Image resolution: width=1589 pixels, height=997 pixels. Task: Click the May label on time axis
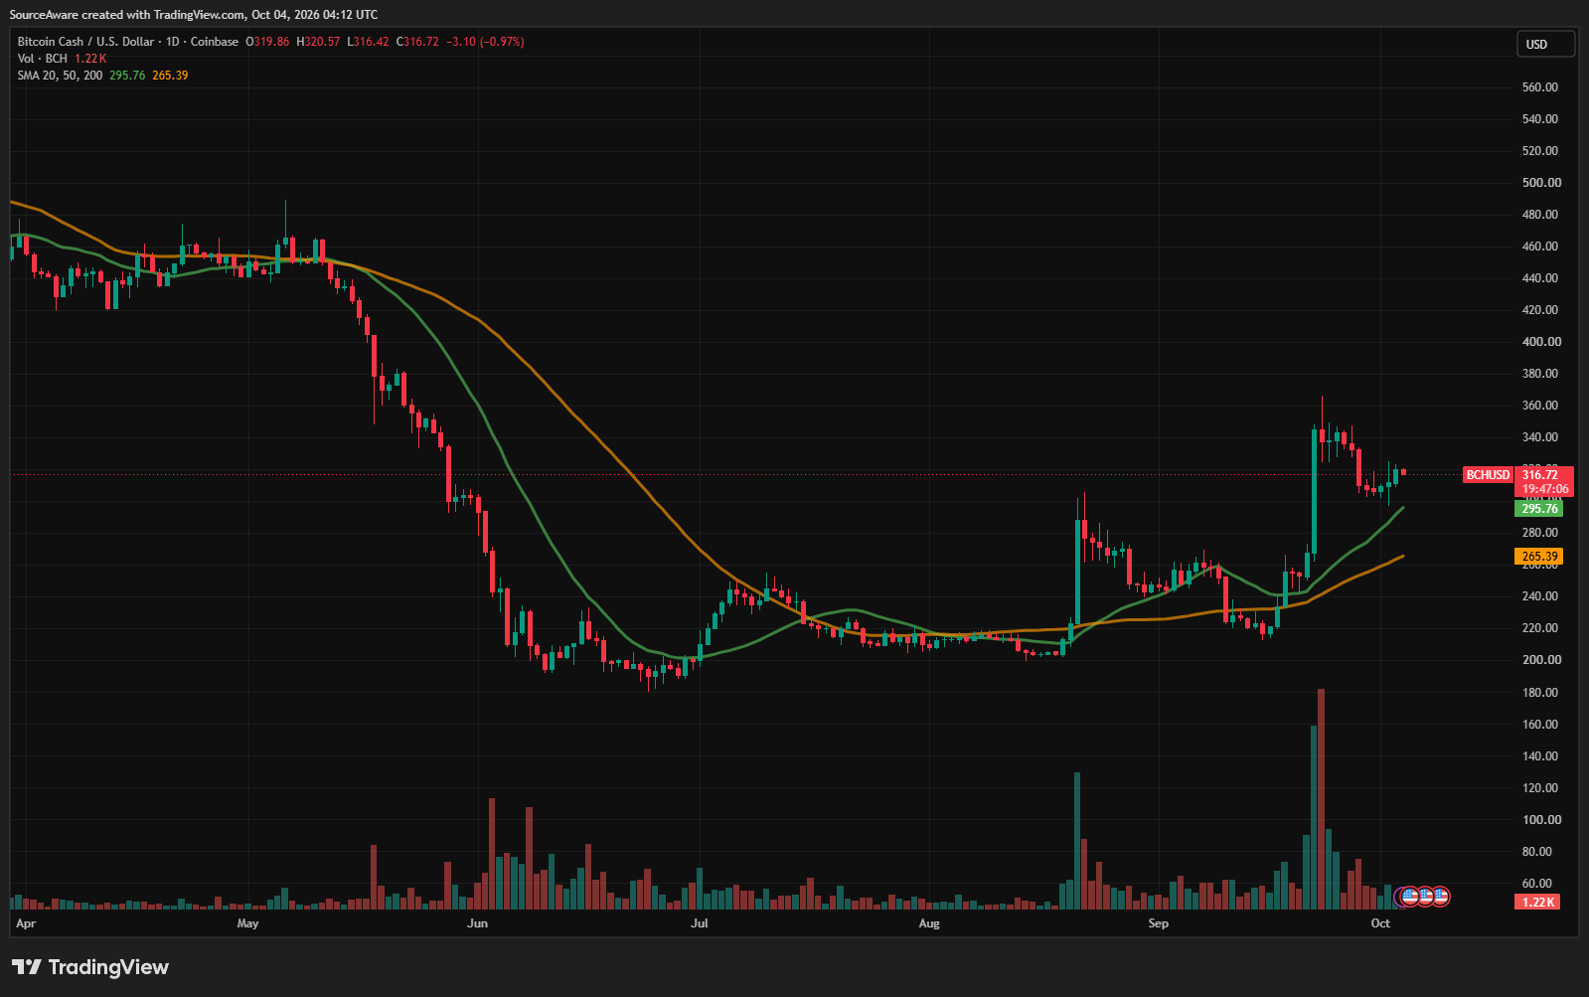[247, 923]
